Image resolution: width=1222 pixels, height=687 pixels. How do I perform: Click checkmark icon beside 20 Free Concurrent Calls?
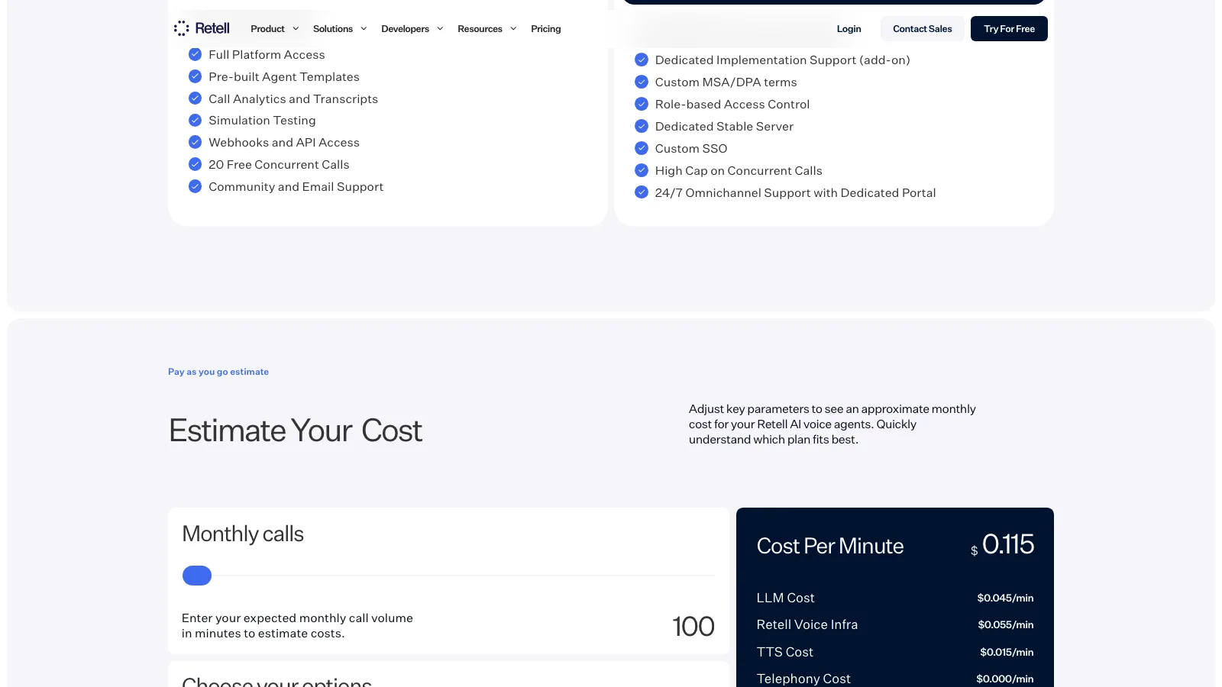coord(195,164)
